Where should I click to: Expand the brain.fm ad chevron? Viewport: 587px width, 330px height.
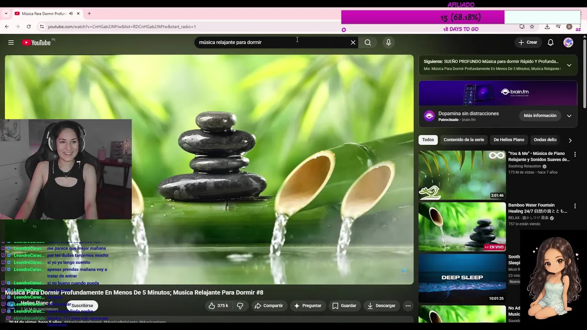[569, 116]
